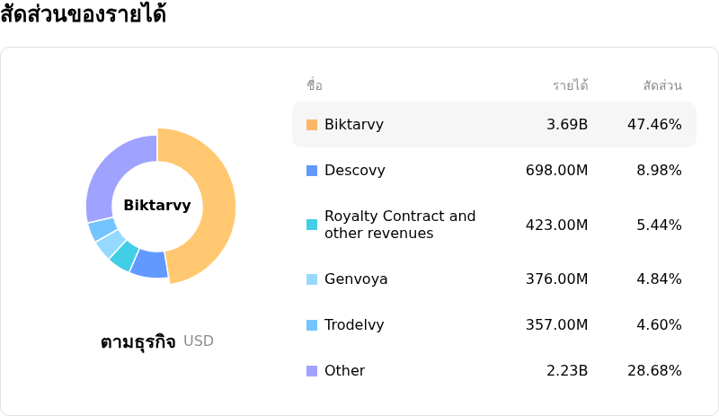Click the light blue Genvoya legend swatch

pyautogui.click(x=312, y=279)
